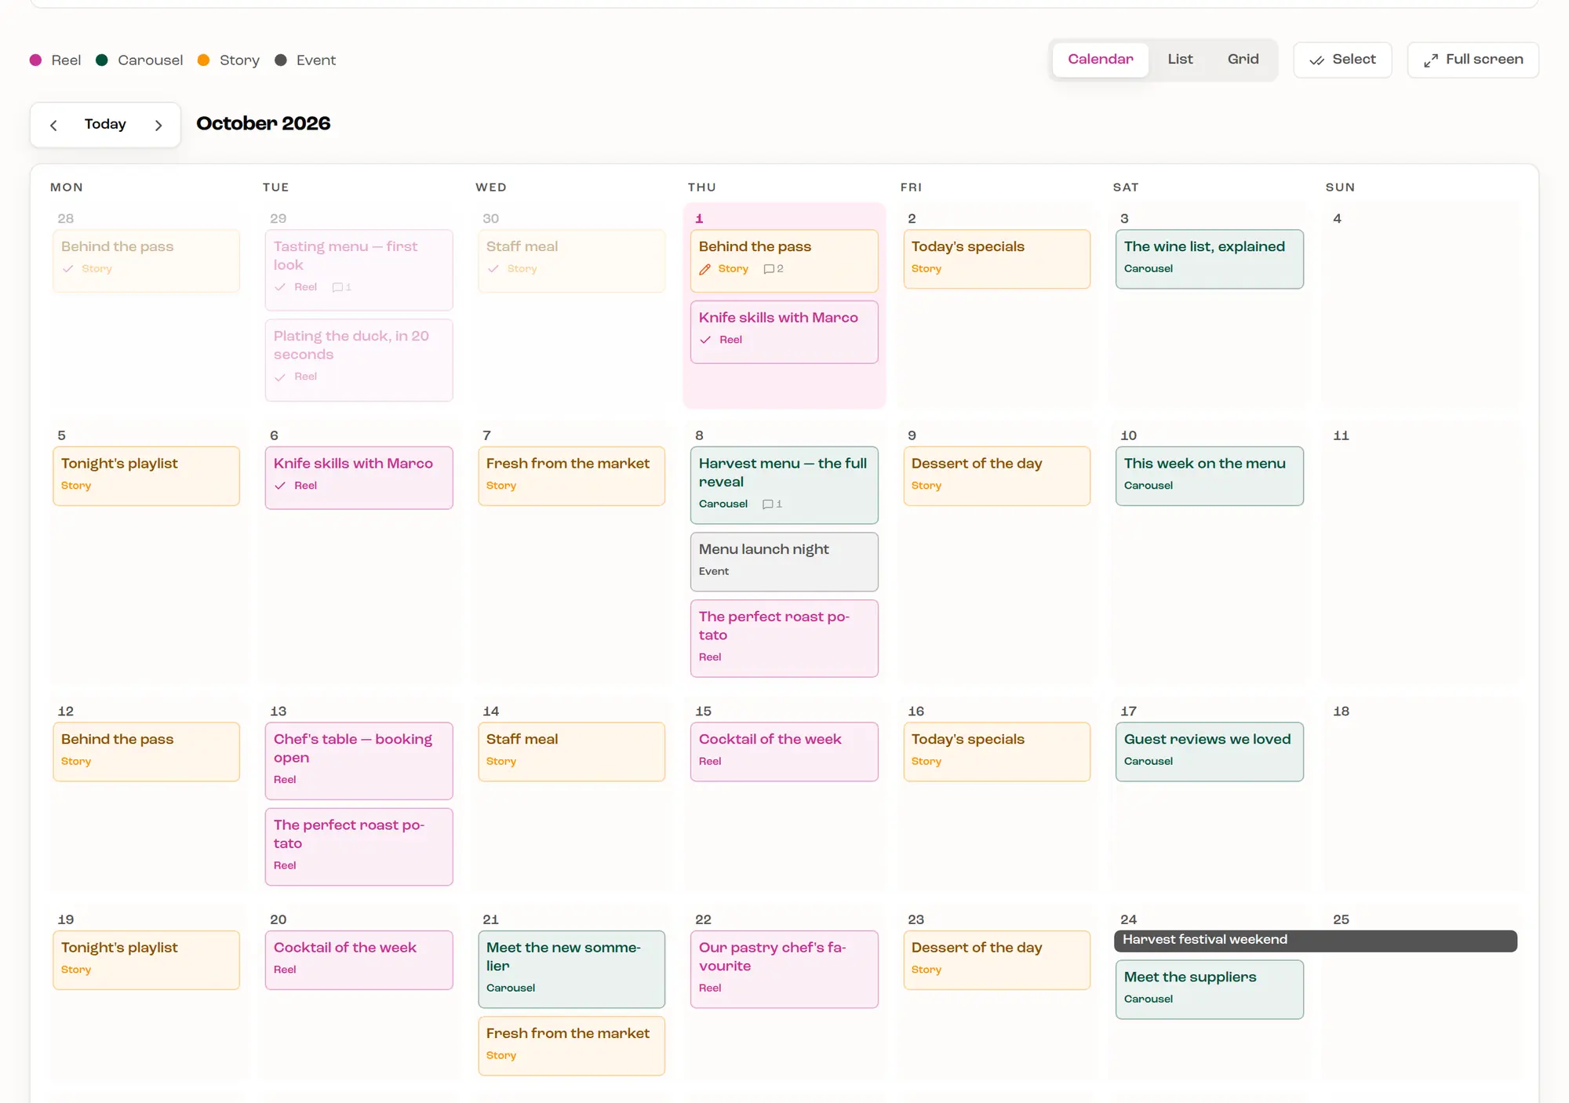The image size is (1569, 1103).
Task: Click the Story legend label
Action: pos(239,60)
